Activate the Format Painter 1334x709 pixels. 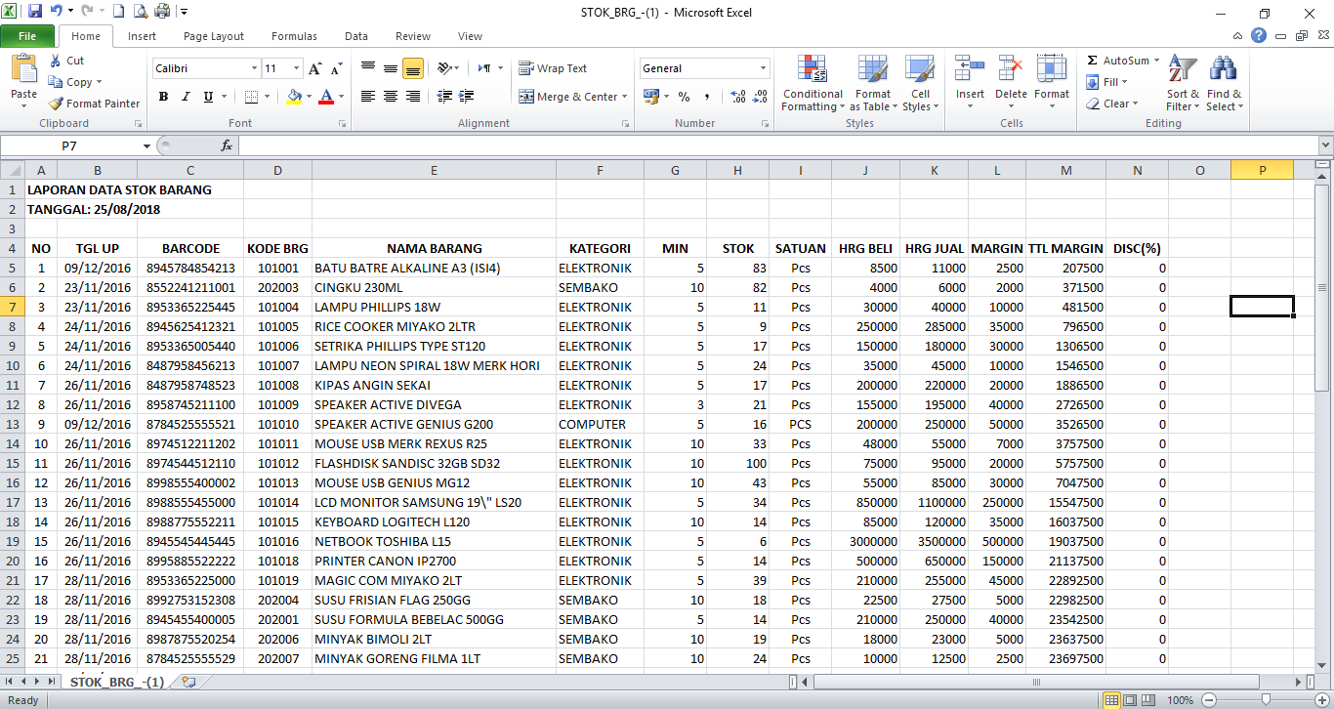[x=95, y=104]
